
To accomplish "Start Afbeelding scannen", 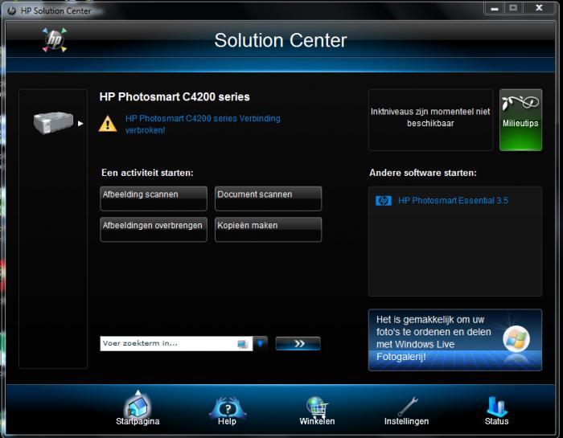I will pyautogui.click(x=154, y=199).
